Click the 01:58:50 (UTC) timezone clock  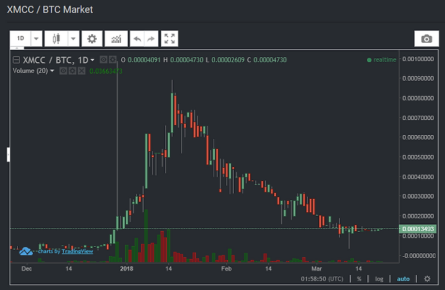322,279
